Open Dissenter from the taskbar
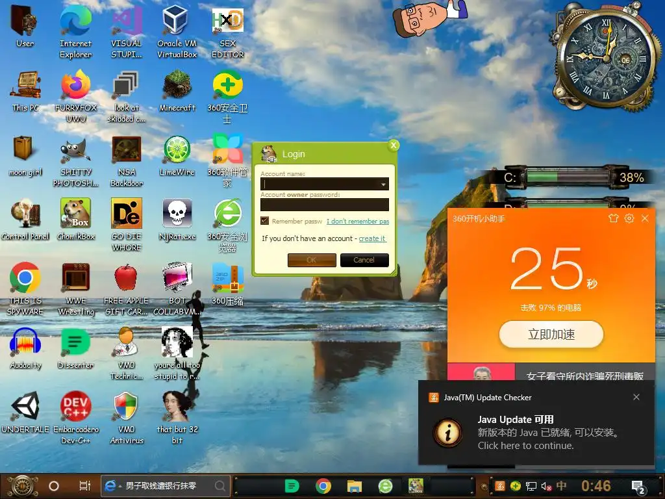 click(x=292, y=486)
